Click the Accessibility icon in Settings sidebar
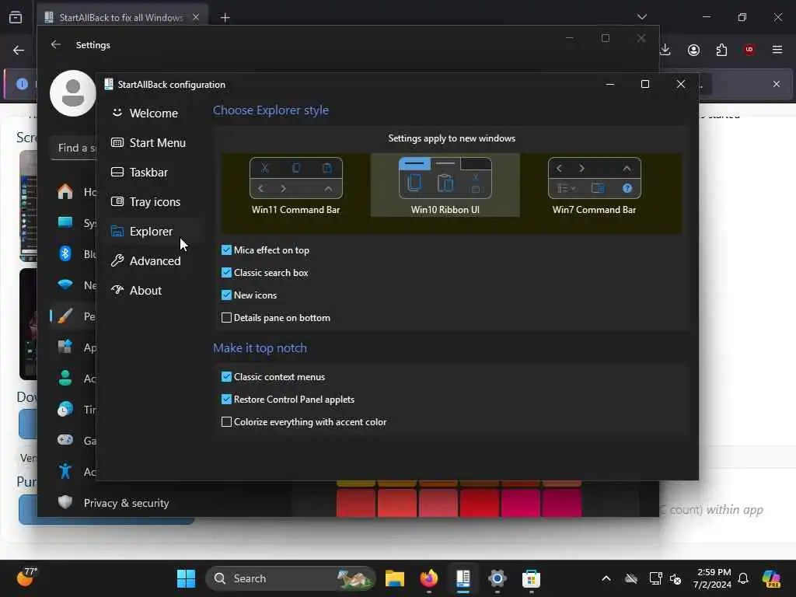This screenshot has height=597, width=796. tap(65, 471)
